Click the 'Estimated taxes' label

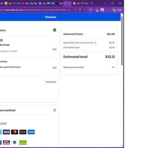coord(72,47)
